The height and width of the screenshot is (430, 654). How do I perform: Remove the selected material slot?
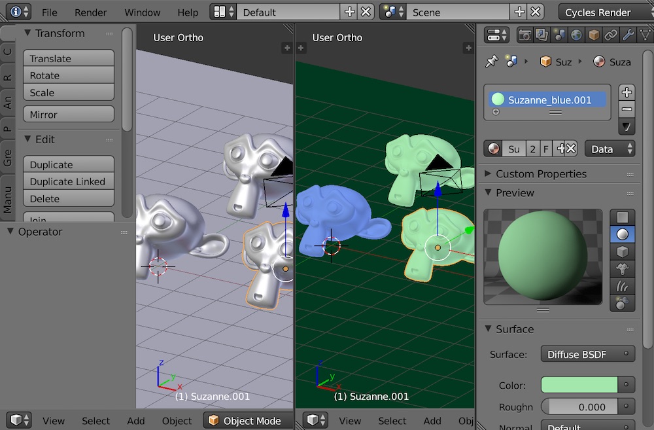click(x=627, y=109)
